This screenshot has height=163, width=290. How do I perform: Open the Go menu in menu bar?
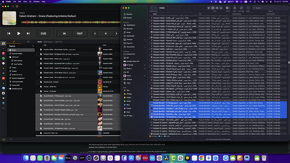pyautogui.click(x=30, y=2)
